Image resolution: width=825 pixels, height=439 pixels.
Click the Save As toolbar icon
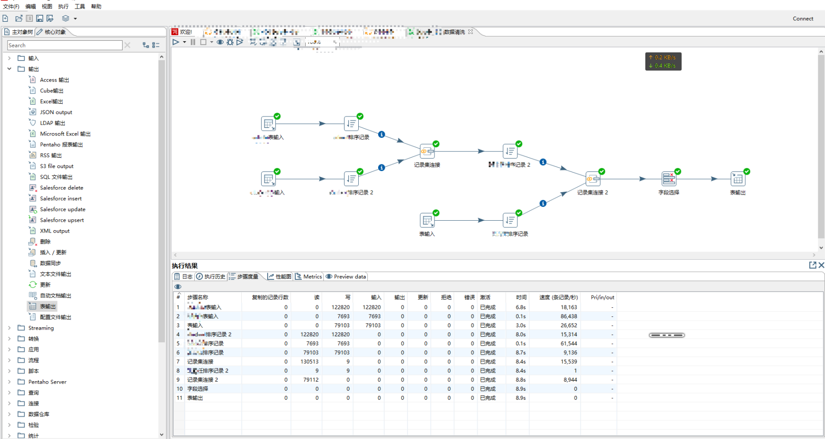point(50,18)
